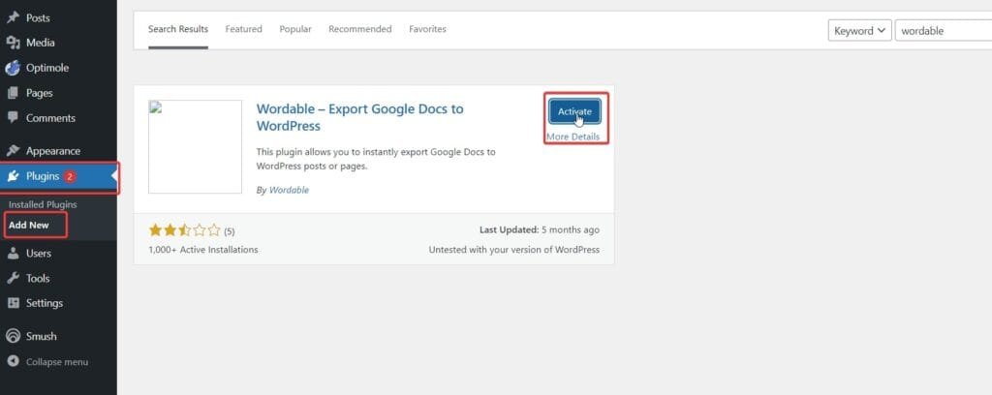992x395 pixels.
Task: Click the Wordable plugin description text
Action: click(376, 160)
